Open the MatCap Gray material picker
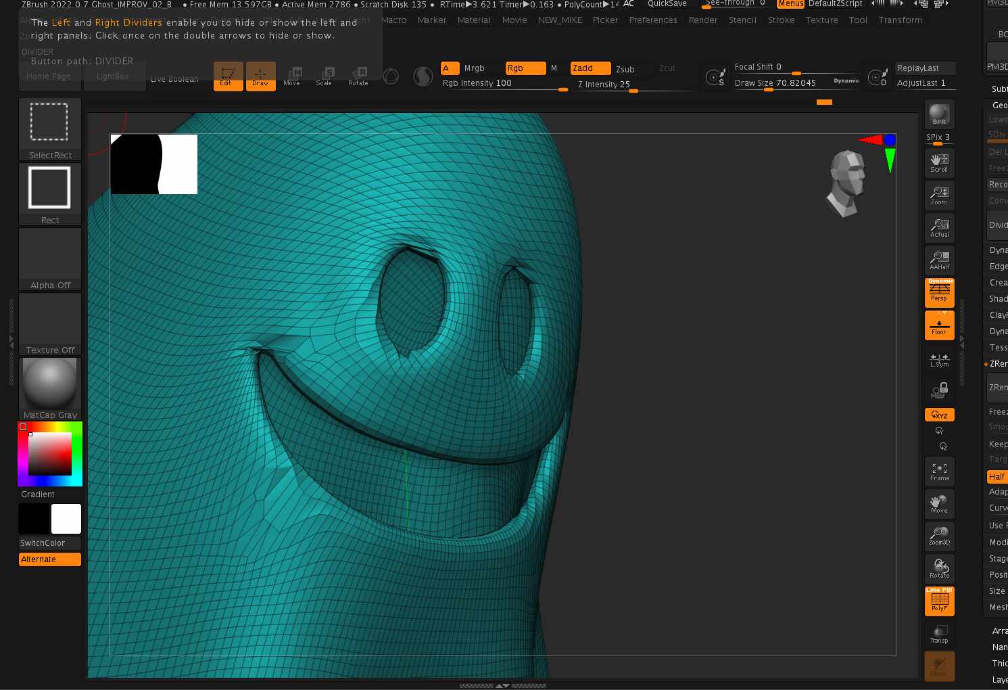1008x690 pixels. click(x=50, y=389)
